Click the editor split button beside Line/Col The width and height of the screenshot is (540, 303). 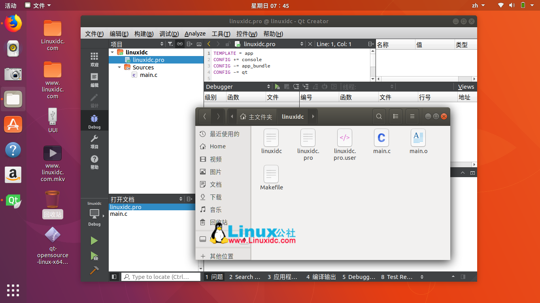tap(371, 44)
